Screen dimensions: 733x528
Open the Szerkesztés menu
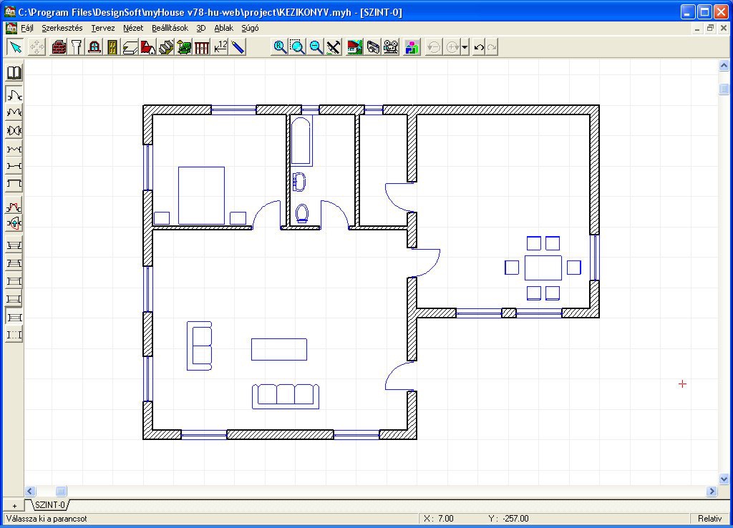click(62, 28)
